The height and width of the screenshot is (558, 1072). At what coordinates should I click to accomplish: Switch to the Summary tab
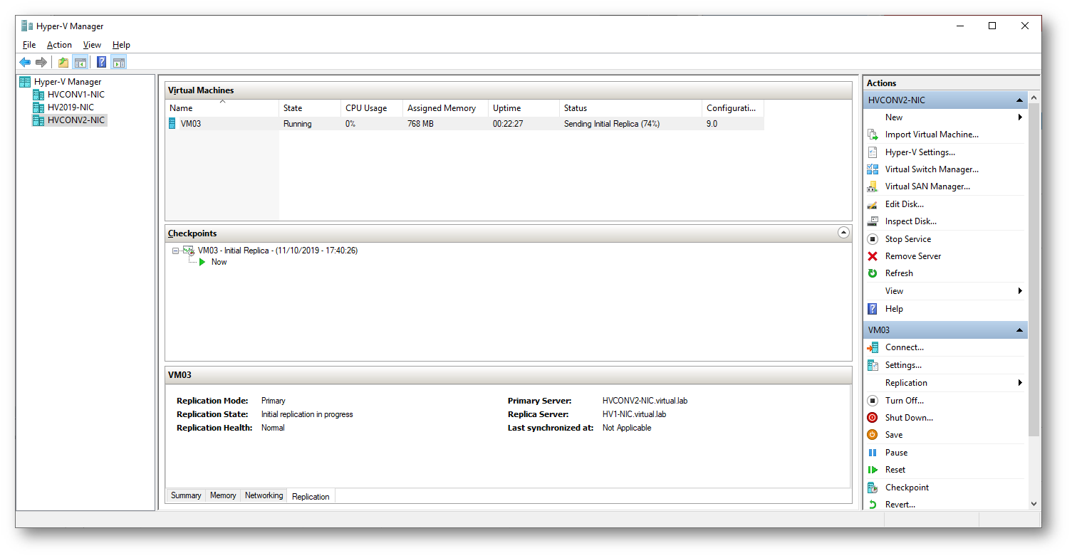click(x=186, y=495)
